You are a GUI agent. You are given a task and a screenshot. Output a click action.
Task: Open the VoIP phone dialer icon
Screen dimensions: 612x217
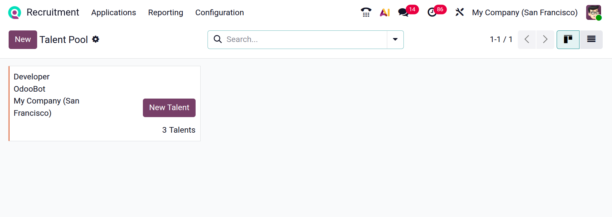pos(366,13)
